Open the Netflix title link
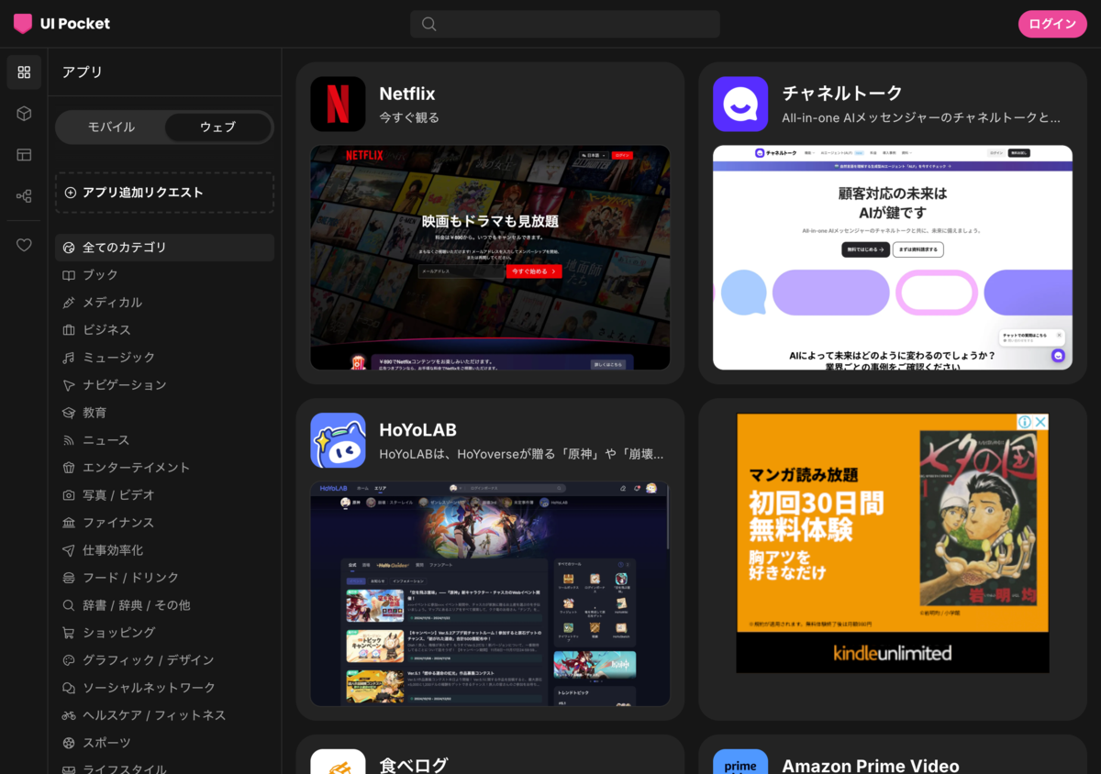1101x774 pixels. pyautogui.click(x=407, y=94)
